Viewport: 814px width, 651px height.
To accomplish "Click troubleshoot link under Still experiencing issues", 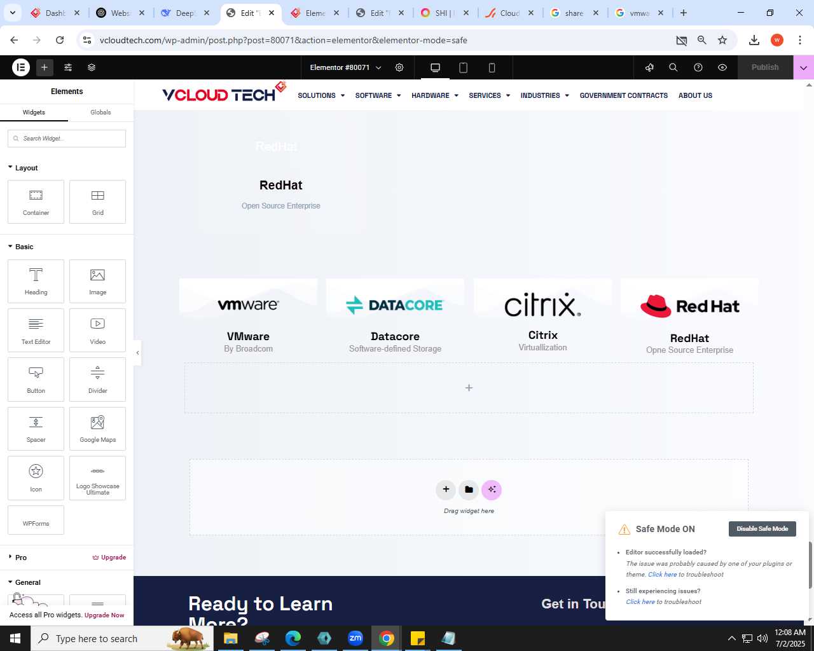I will click(x=640, y=602).
